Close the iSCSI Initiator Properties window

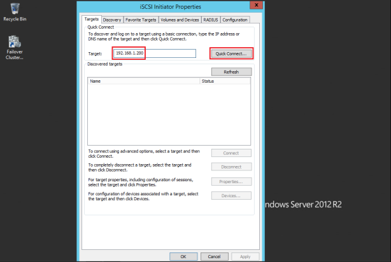click(256, 5)
